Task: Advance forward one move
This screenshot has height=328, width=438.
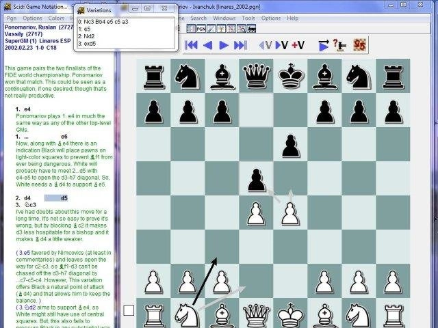Action: click(x=224, y=45)
